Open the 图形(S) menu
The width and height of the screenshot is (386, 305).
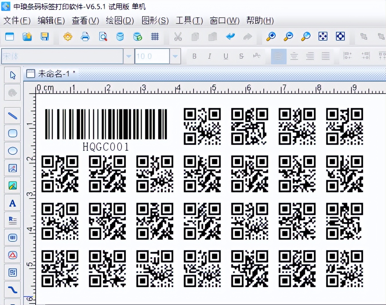155,21
